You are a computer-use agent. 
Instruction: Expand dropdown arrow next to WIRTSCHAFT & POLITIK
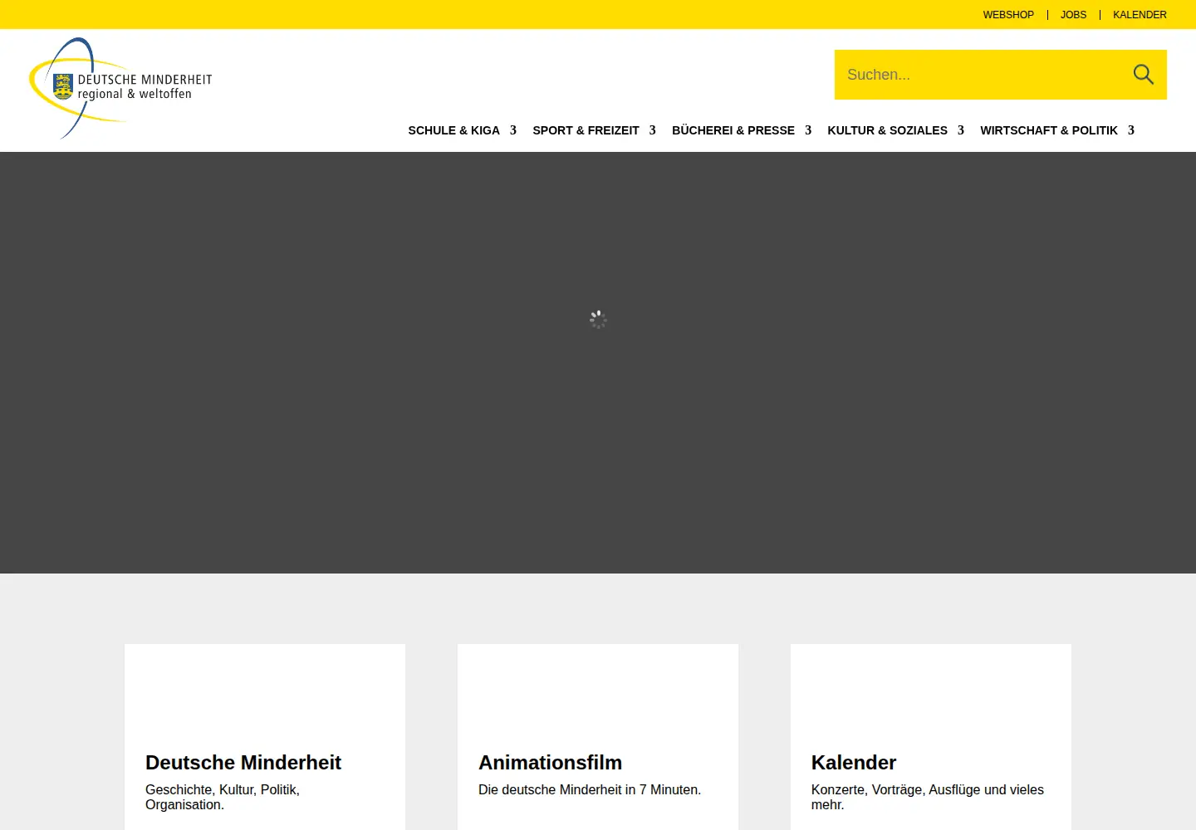click(x=1131, y=130)
